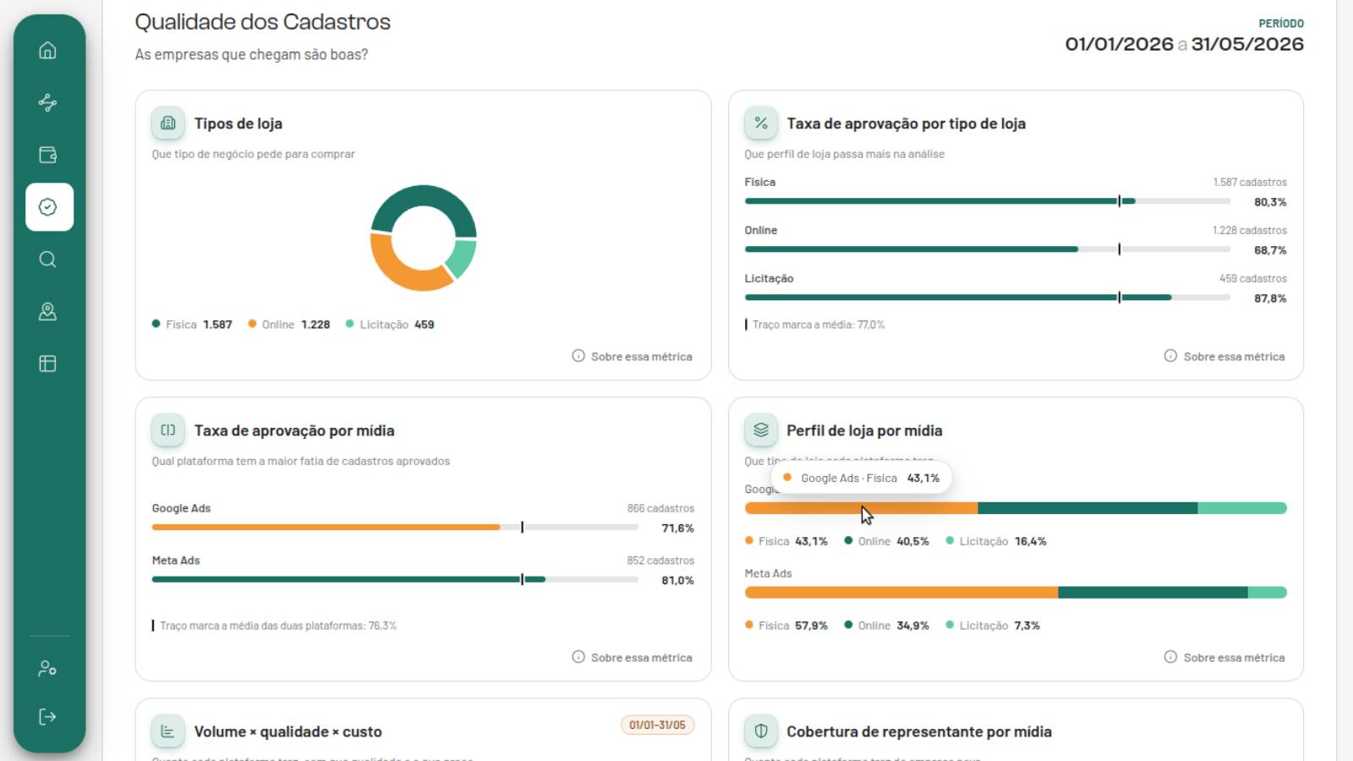Click the Fisica 1.587 legend item
This screenshot has width=1353, height=761.
pos(192,325)
